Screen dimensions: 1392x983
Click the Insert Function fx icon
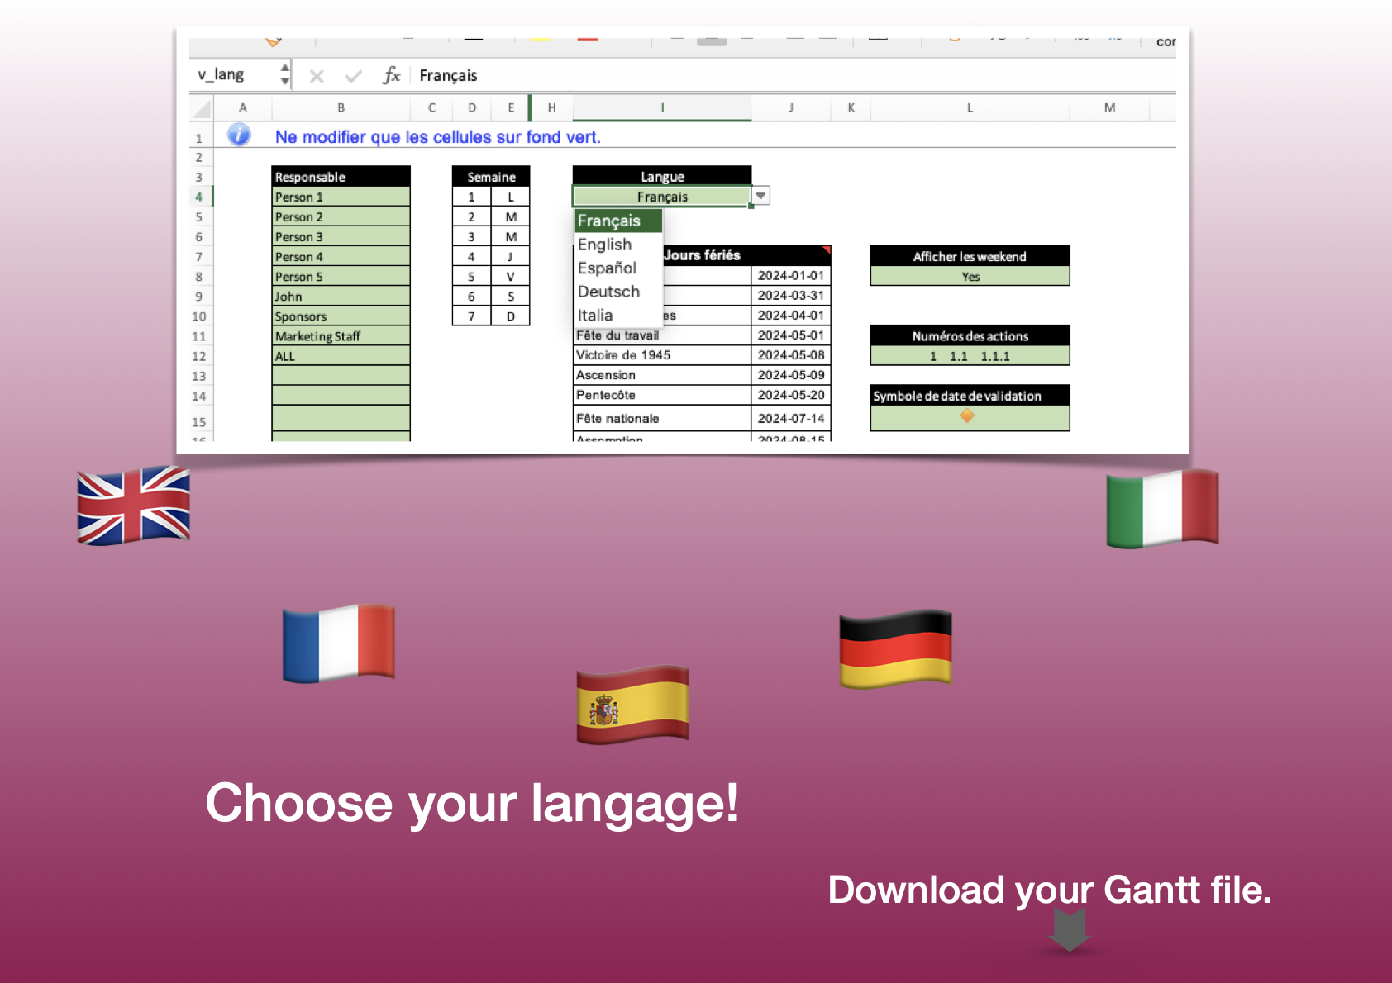pos(393,75)
